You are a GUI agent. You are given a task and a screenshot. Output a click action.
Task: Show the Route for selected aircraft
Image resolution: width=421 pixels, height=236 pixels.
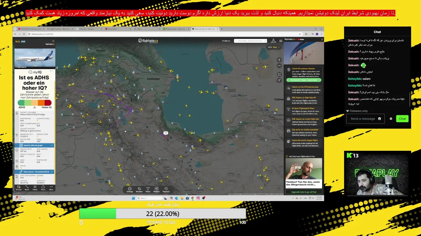point(27,187)
